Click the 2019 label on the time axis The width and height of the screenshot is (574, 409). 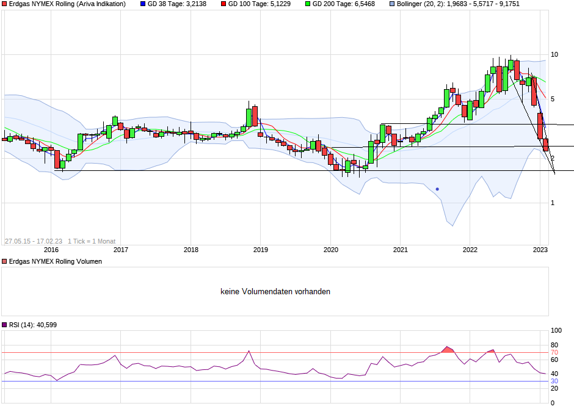pyautogui.click(x=260, y=250)
